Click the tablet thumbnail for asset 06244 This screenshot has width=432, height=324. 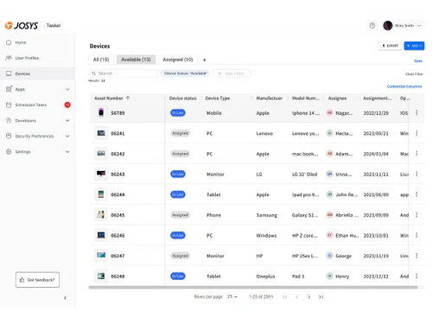pyautogui.click(x=101, y=194)
